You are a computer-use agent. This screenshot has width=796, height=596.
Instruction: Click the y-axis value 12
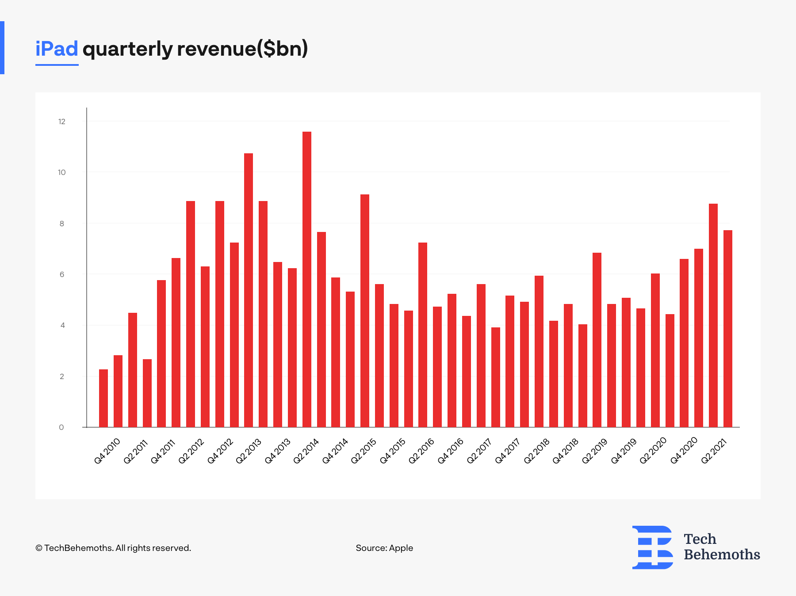[x=62, y=121]
